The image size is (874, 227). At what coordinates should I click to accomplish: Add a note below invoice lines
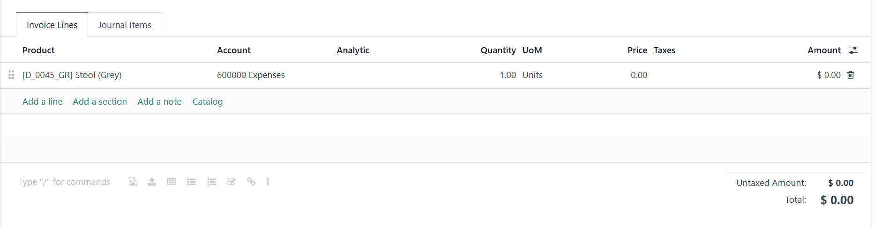click(x=159, y=101)
